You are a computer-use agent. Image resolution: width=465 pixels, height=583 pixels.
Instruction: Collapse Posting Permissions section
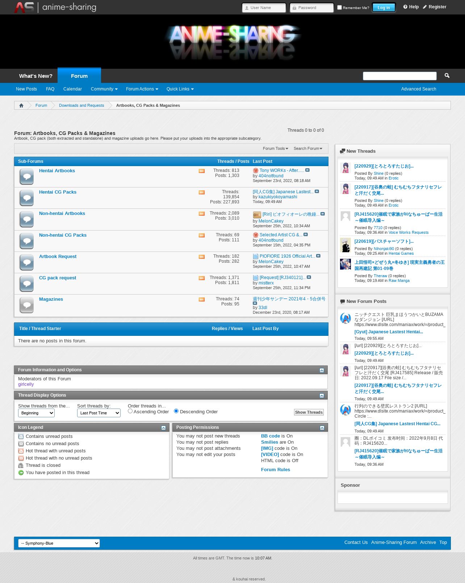tap(322, 428)
